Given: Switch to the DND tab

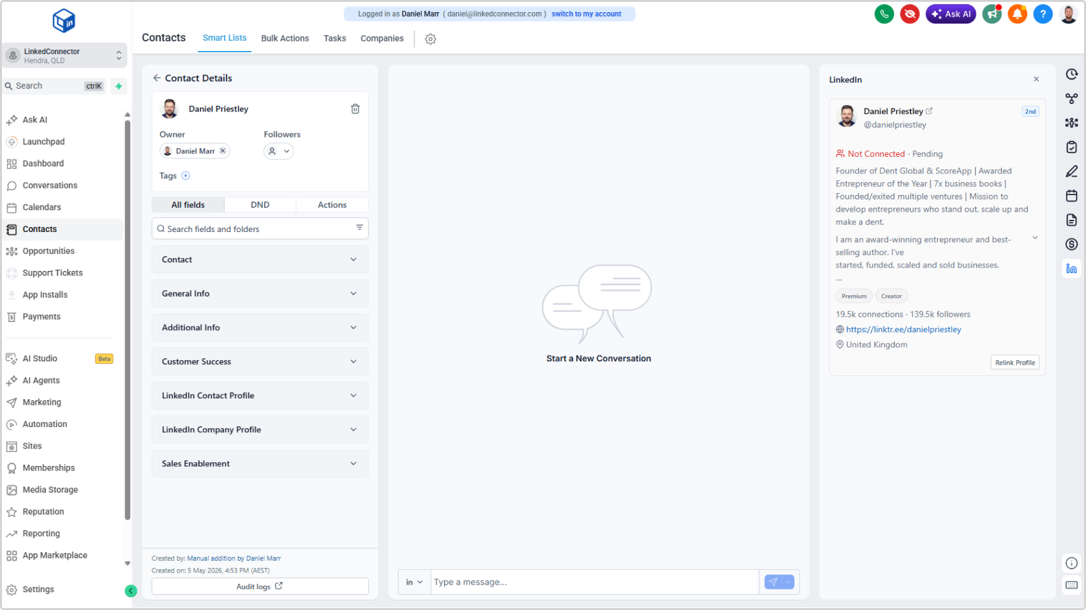Looking at the screenshot, I should click(260, 205).
